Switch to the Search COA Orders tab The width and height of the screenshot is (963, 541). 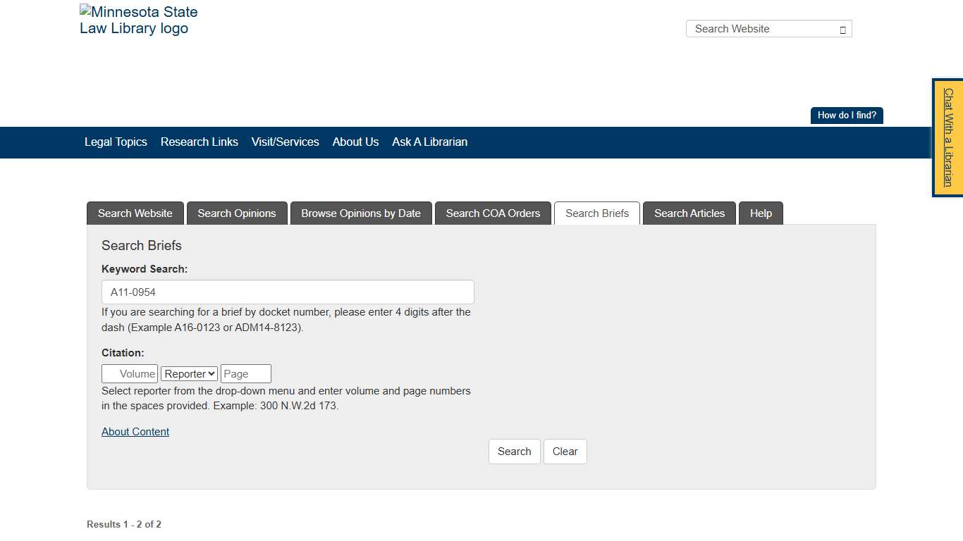tap(493, 213)
